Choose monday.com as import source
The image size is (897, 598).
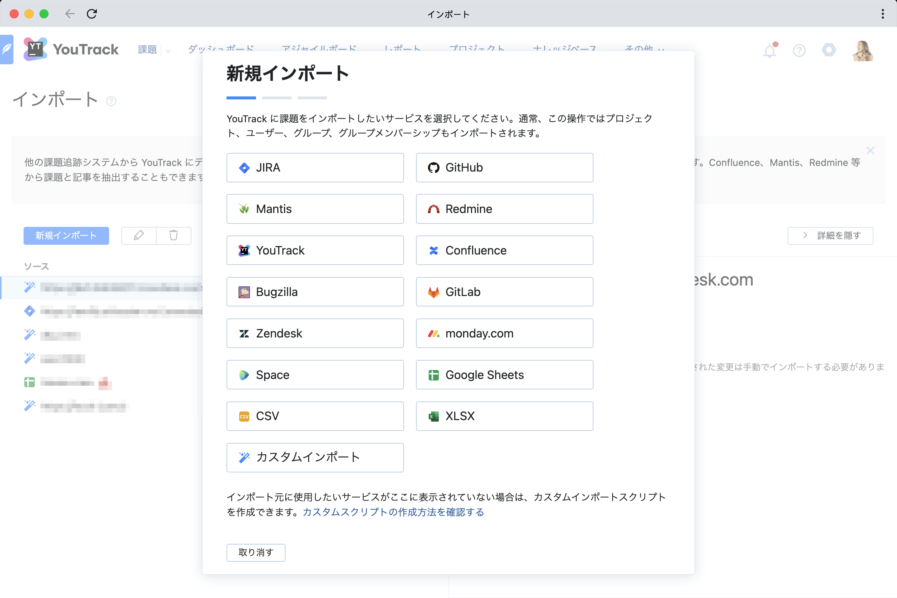pos(504,333)
